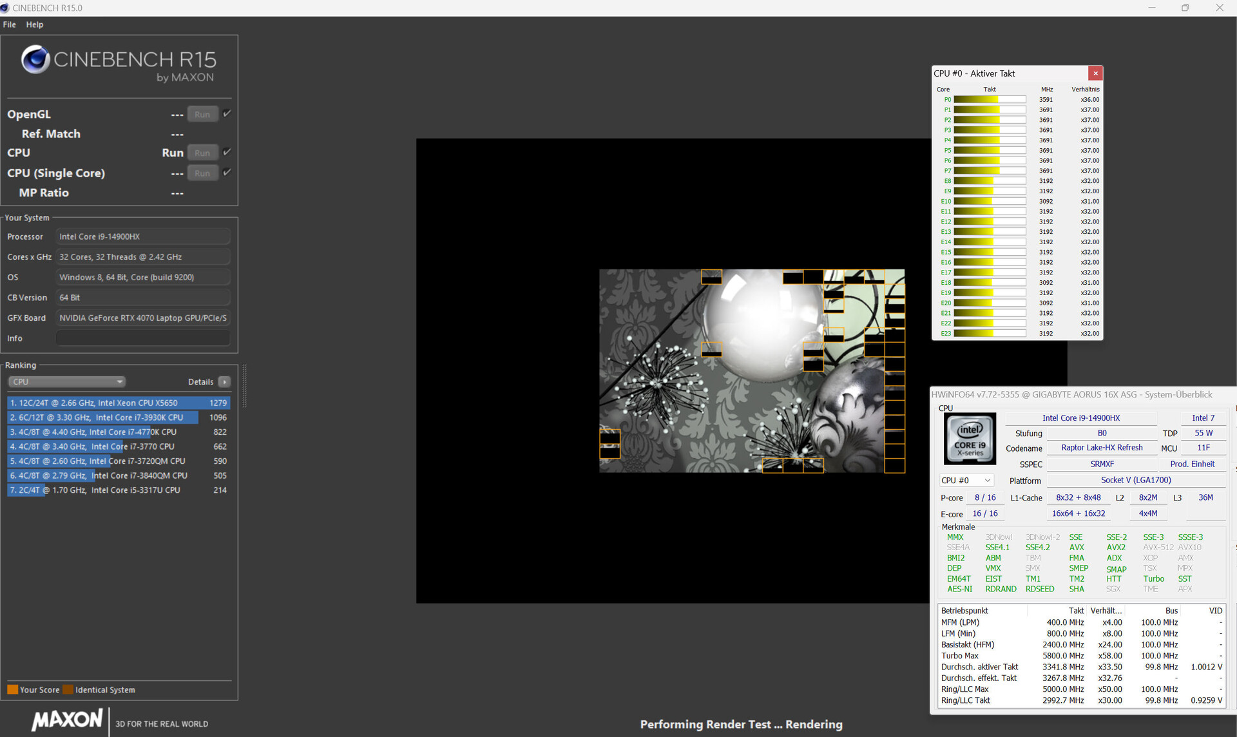Click the rendering scene preview image

[752, 371]
